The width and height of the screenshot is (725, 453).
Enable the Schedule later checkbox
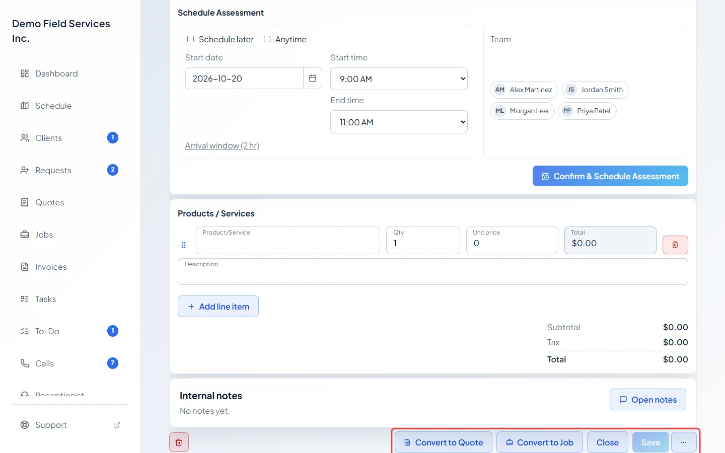point(190,39)
